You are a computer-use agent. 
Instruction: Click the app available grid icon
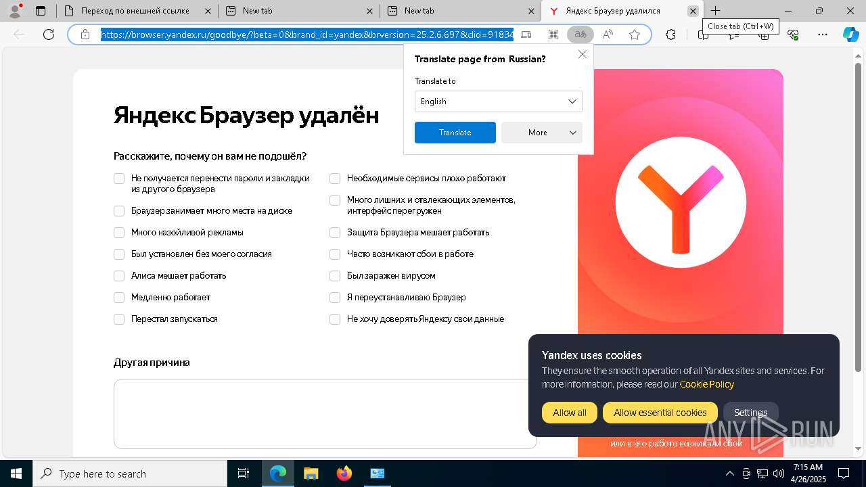pyautogui.click(x=553, y=34)
